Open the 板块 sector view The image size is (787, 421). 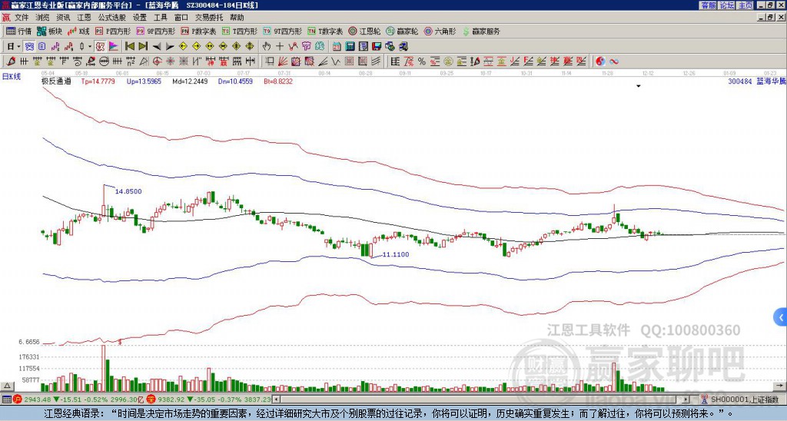click(x=48, y=31)
